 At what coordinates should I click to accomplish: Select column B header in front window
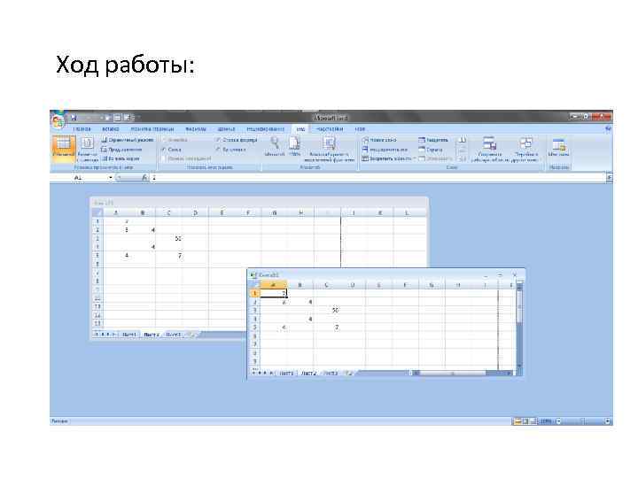(300, 285)
